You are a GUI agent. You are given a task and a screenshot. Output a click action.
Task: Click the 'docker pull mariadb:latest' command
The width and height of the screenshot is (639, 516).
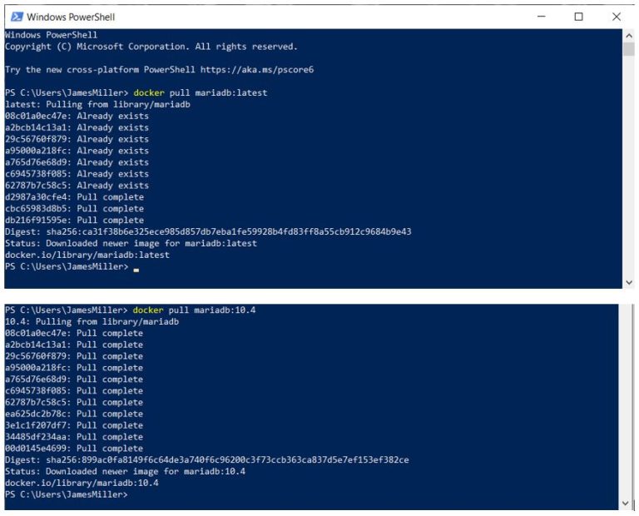pyautogui.click(x=200, y=93)
